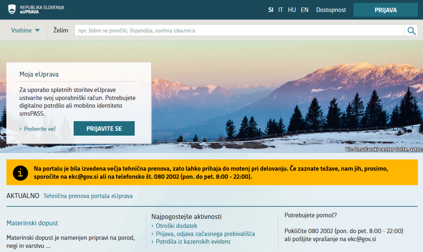Open Tehnična prenova portala eUprava link

coord(88,196)
